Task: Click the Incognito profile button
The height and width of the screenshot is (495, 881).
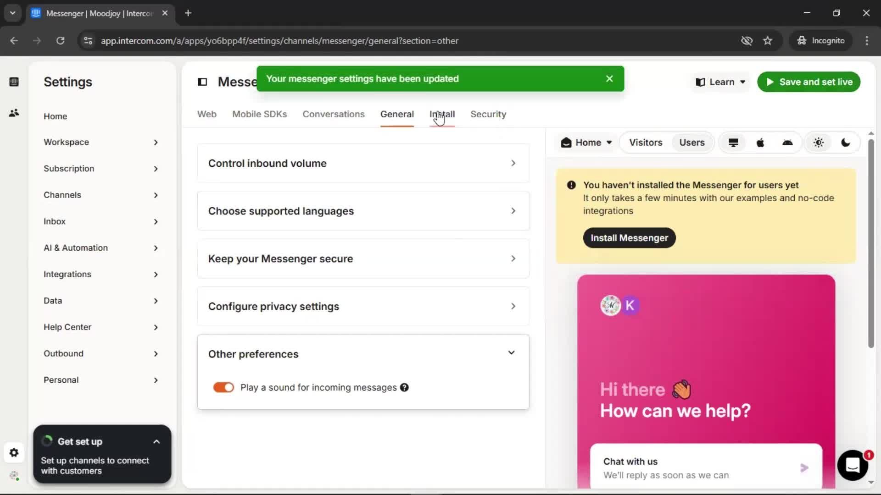Action: pos(820,41)
